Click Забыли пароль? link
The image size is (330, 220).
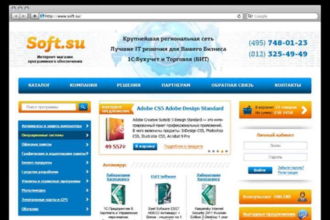click(291, 168)
